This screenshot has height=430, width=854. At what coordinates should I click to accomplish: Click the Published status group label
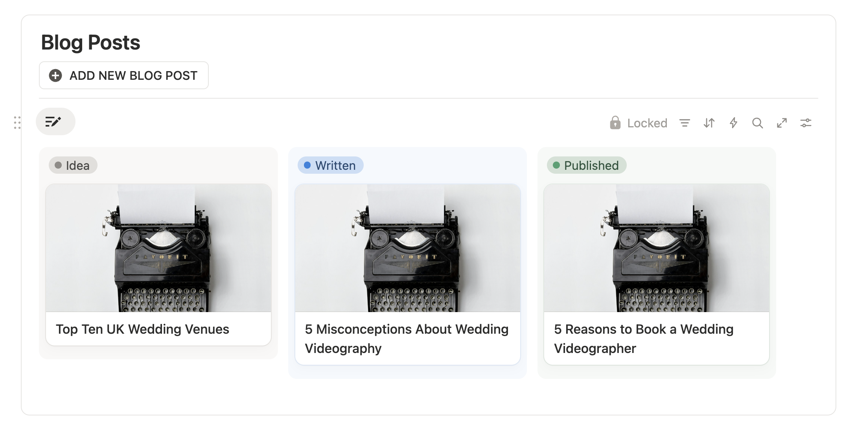586,165
